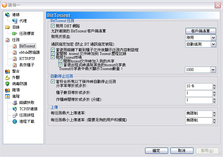Click the shield icon beside 病毒防護

pos(8,84)
